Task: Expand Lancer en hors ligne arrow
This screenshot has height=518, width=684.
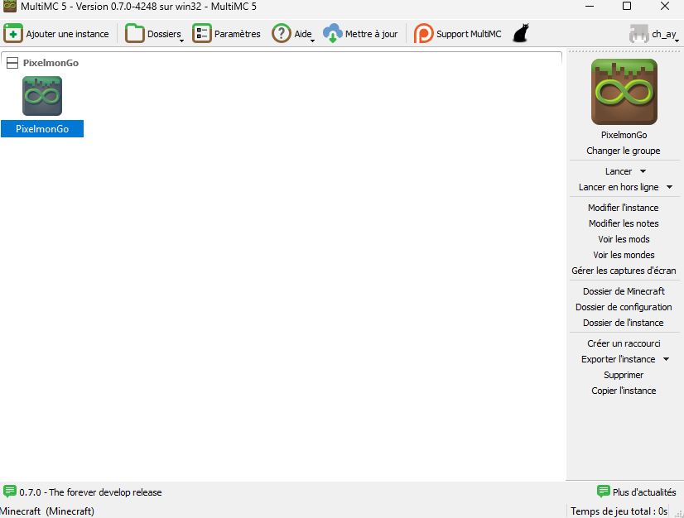Action: coord(669,188)
